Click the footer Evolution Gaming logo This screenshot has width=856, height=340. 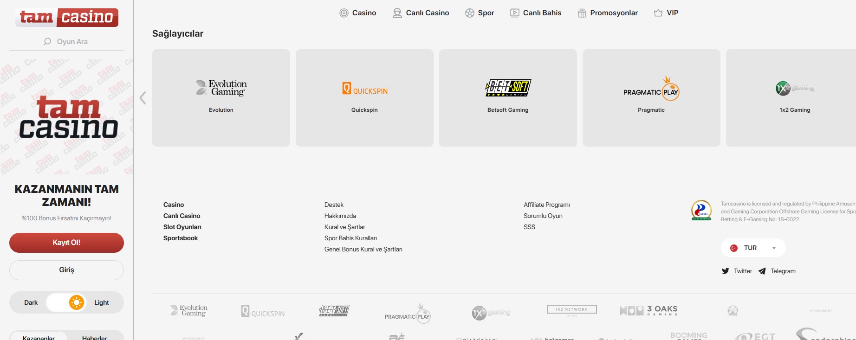(x=189, y=310)
